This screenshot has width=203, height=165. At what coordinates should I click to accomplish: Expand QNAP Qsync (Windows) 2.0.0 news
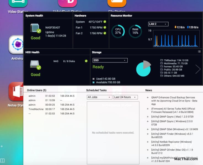(x=148, y=121)
